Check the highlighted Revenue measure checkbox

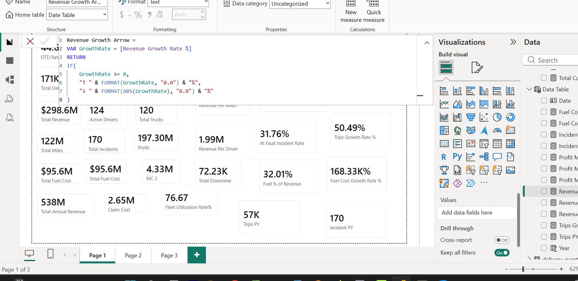coord(544,191)
